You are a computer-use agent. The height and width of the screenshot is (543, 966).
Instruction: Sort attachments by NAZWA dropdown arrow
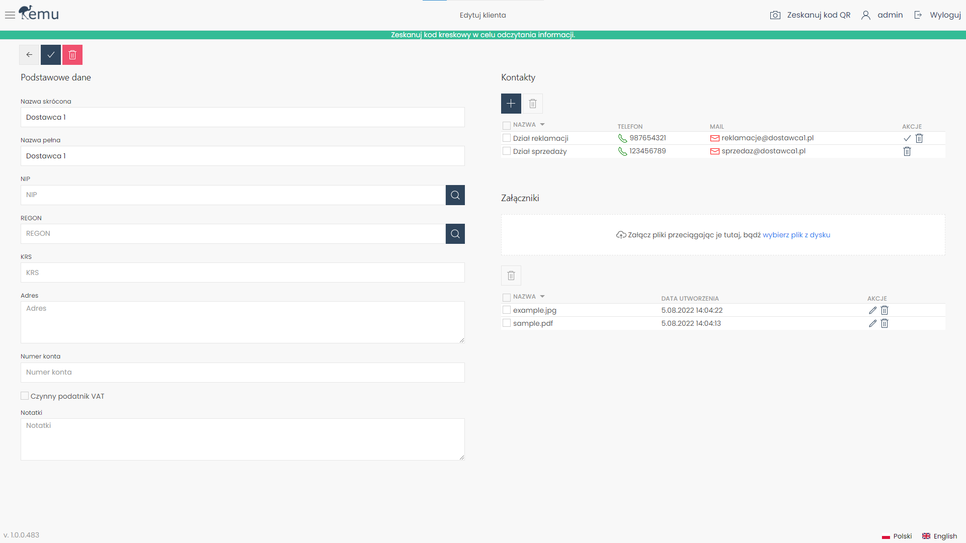coord(542,297)
